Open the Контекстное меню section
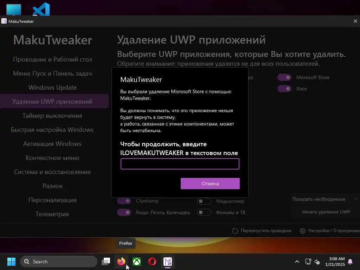 point(52,158)
